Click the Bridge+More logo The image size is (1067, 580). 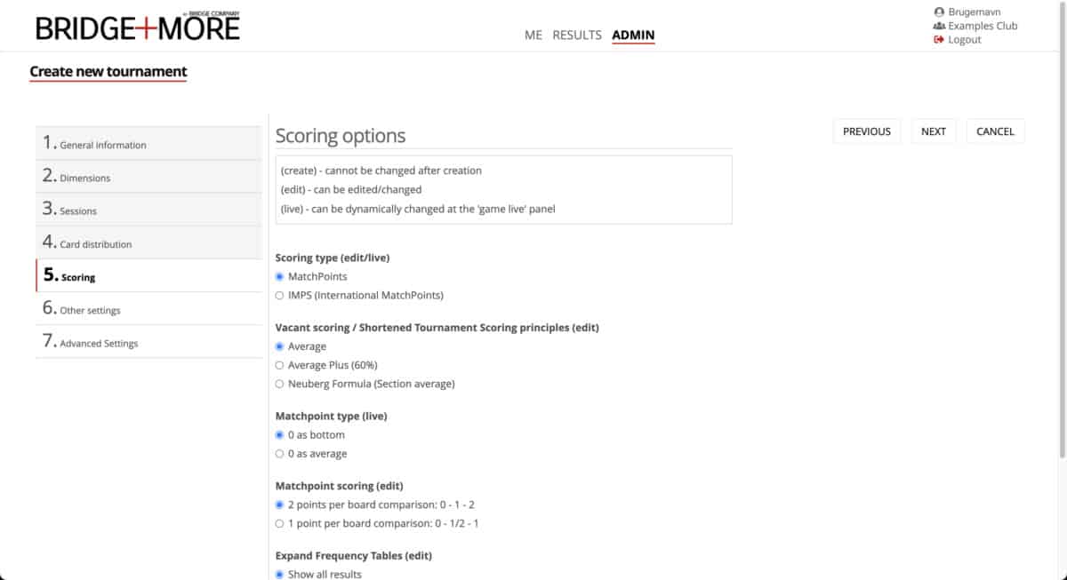[138, 28]
